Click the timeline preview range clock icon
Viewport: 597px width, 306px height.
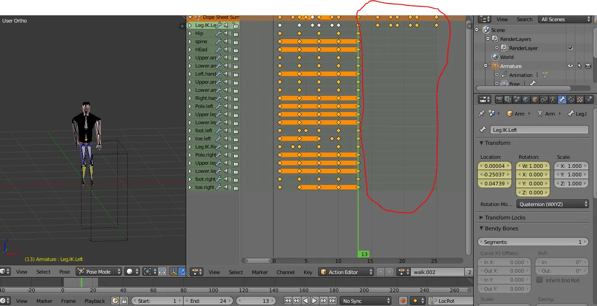pyautogui.click(x=116, y=301)
